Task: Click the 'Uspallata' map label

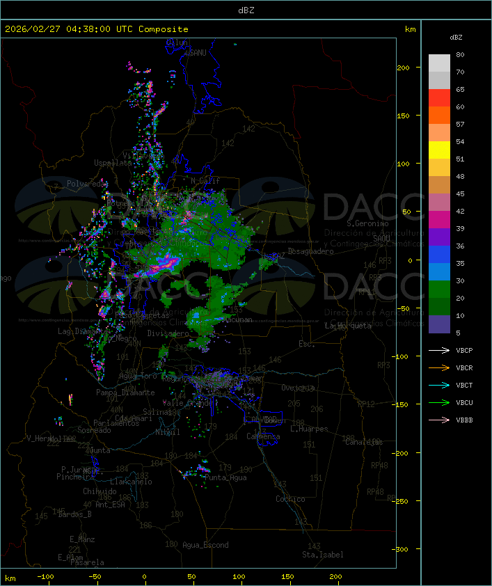Action: (113, 163)
